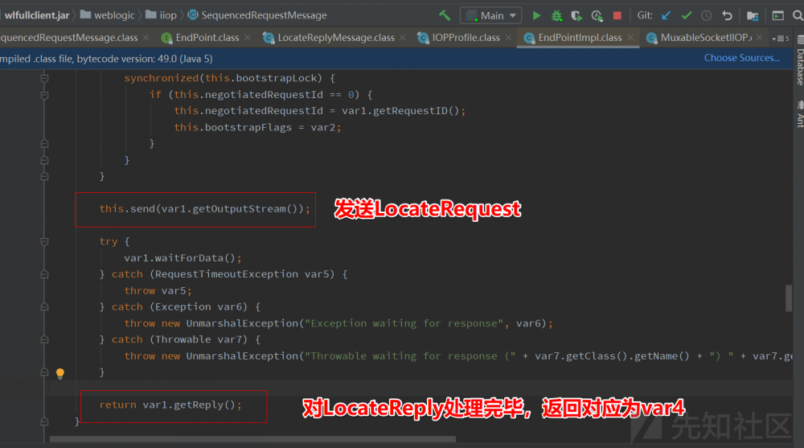The image size is (804, 448).
Task: Collapse the try block fold marker
Action: tap(44, 241)
